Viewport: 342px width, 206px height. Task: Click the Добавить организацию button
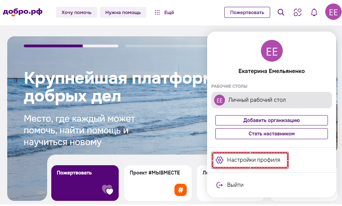(x=271, y=120)
